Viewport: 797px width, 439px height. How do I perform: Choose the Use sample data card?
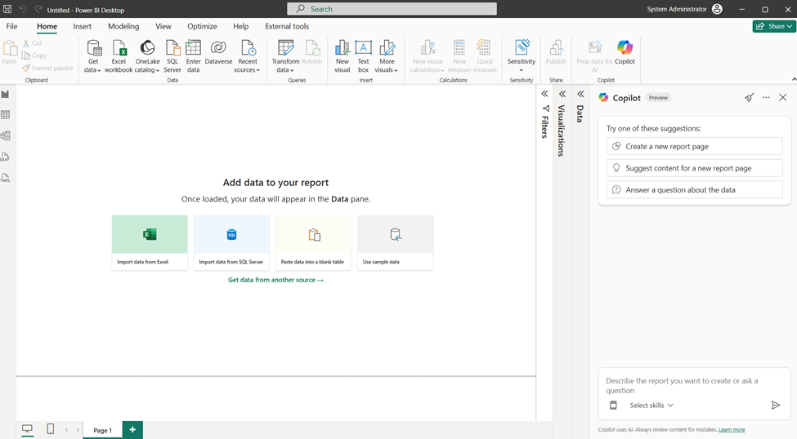395,242
